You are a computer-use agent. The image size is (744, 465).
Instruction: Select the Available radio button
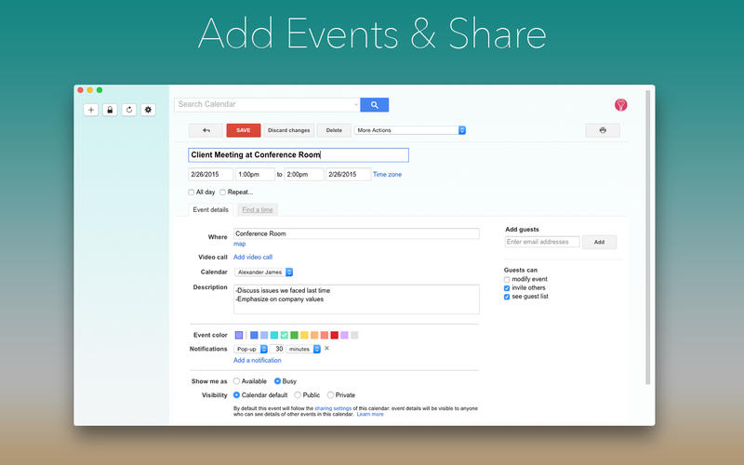click(x=237, y=381)
